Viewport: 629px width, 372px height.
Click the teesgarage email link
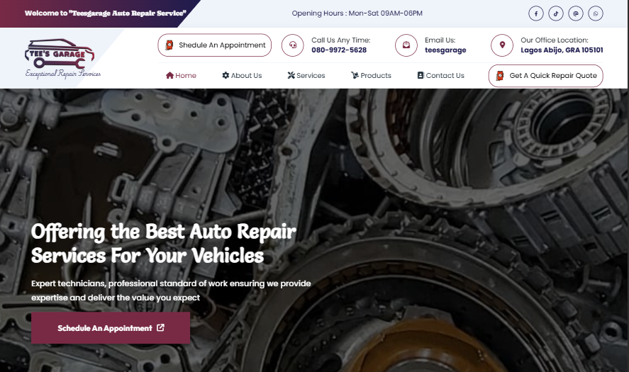pyautogui.click(x=445, y=50)
